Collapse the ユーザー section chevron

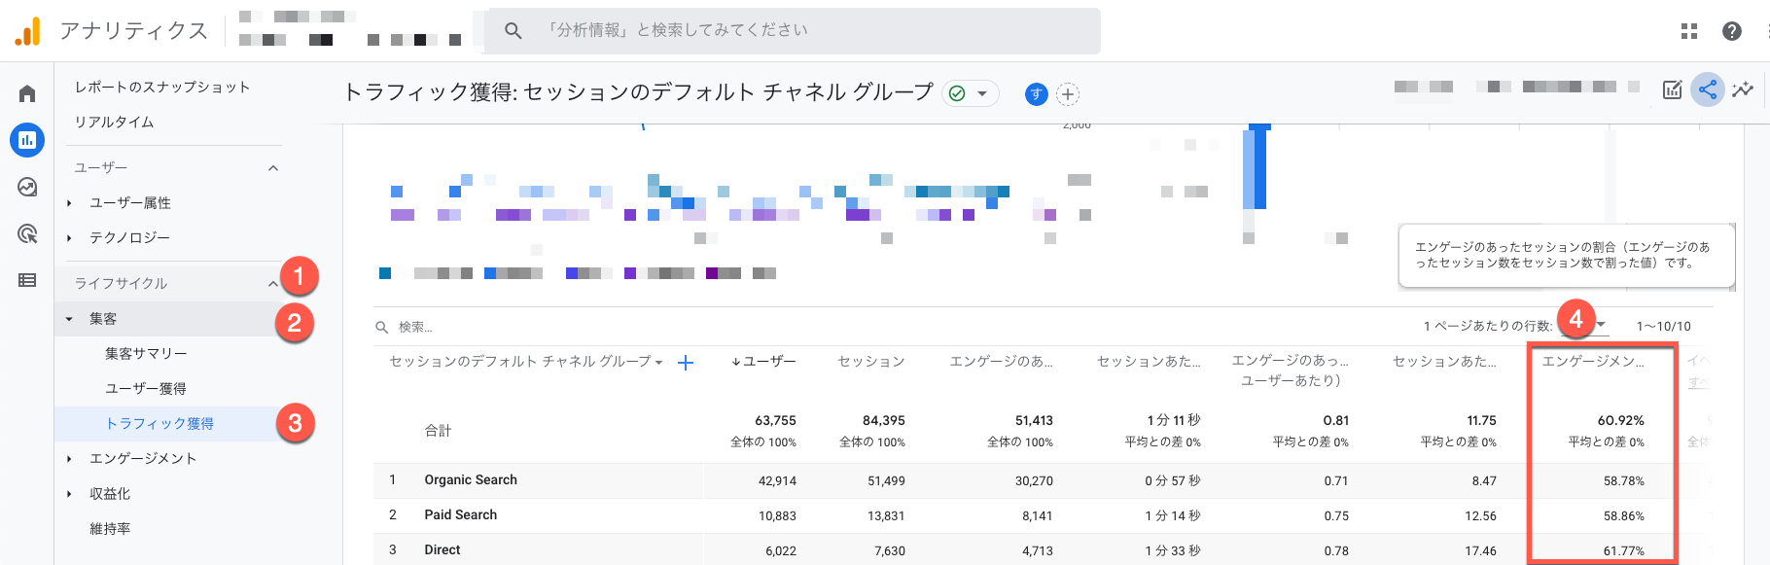(x=273, y=168)
